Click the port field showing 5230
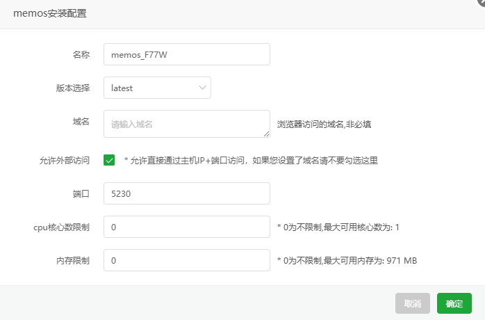Image resolution: width=485 pixels, height=320 pixels. [187, 193]
